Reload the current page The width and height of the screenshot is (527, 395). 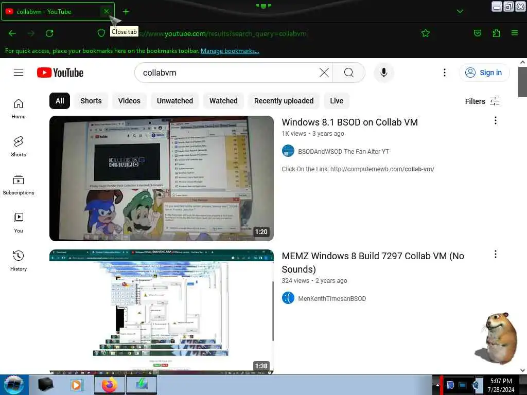tap(49, 33)
